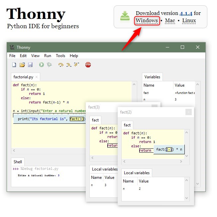This screenshot has height=217, width=217.
Task: Select Local variables tab in fact(2) window
Action: [x=137, y=173]
